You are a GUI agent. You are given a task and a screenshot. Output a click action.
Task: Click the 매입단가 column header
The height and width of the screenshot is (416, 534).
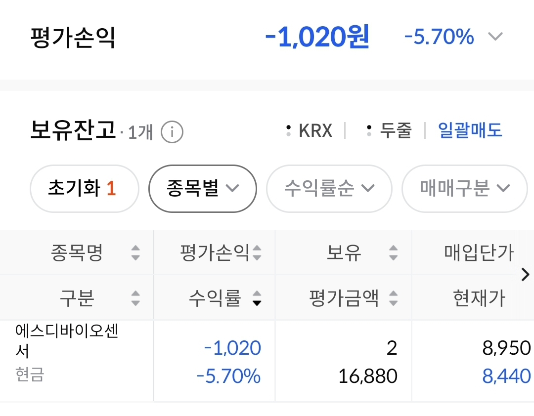tap(479, 253)
